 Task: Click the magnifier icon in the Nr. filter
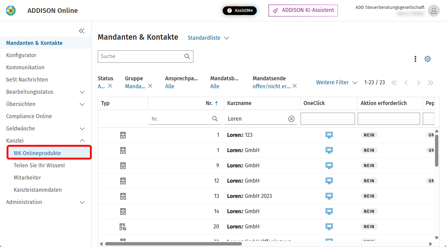click(x=215, y=119)
